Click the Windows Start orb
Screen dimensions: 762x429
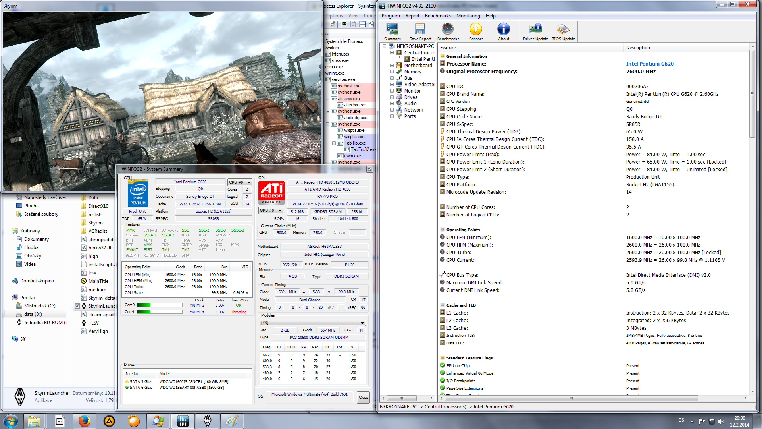click(10, 421)
